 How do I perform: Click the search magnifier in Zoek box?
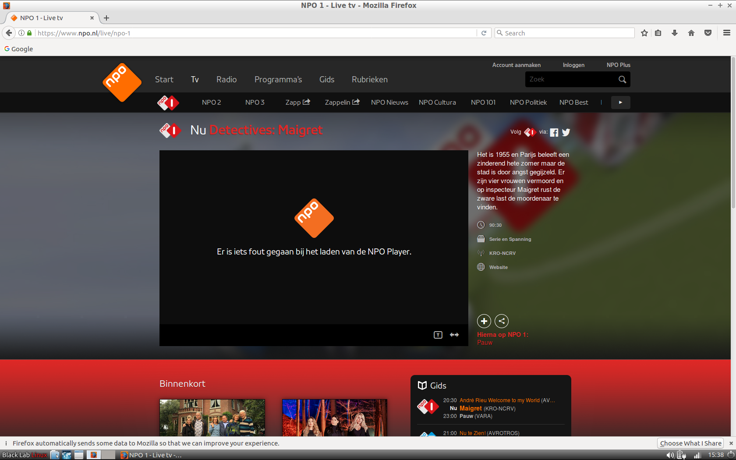622,79
